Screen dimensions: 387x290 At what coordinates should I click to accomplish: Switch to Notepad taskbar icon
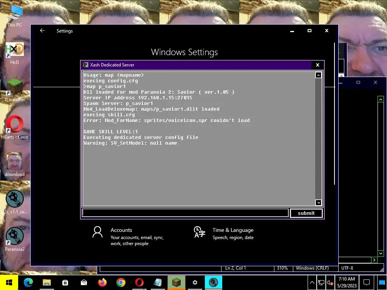pos(158,282)
